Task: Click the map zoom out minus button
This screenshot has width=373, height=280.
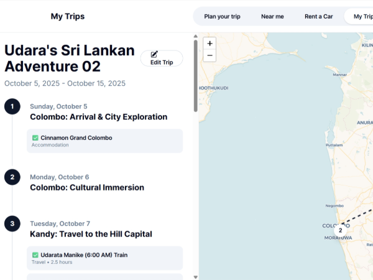Action: tap(210, 55)
